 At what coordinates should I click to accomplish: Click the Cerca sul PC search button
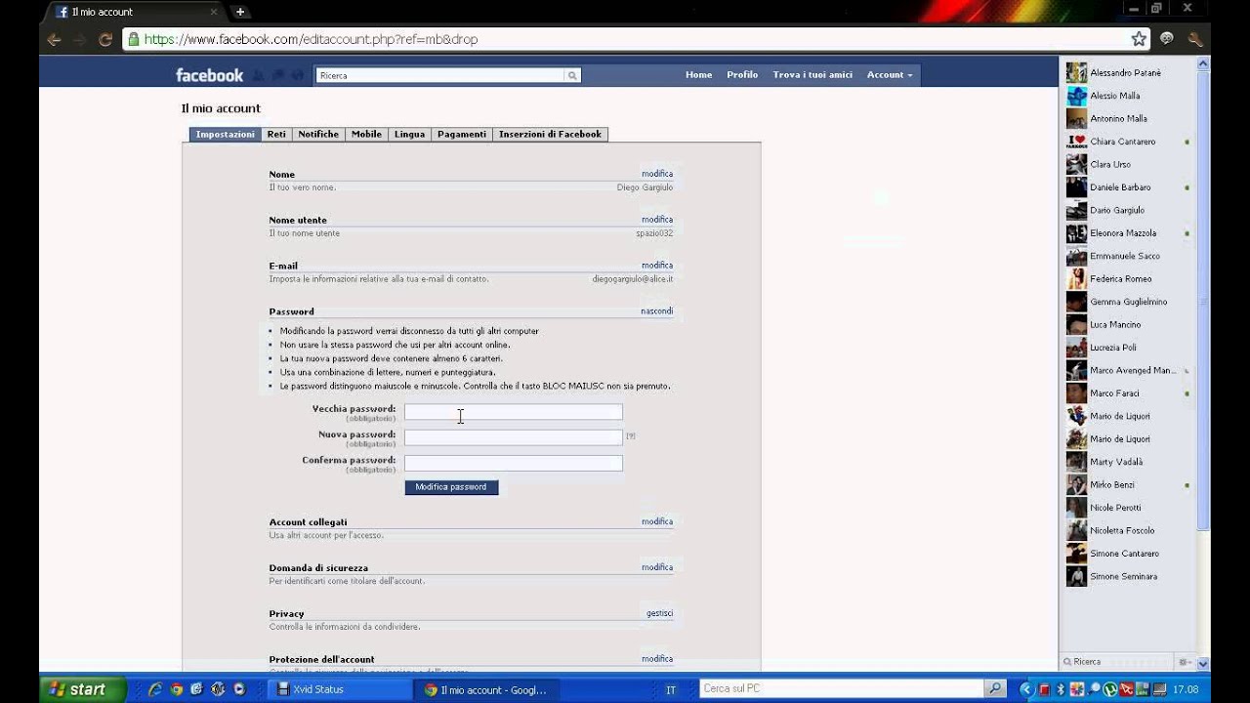[994, 688]
